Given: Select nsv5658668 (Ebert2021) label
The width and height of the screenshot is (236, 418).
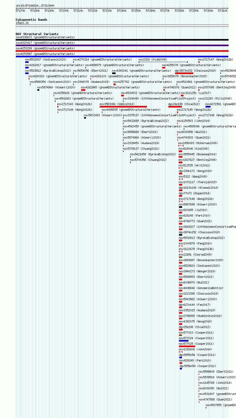Looking at the screenshot, I should pyautogui.click(x=140, y=132).
